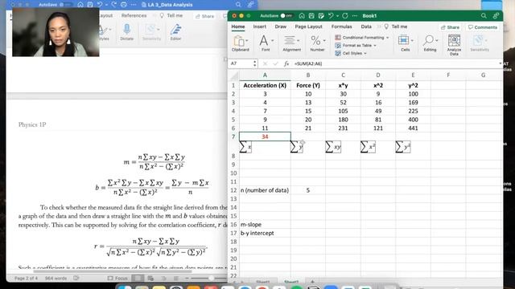Click Editor icon in Word ribbon

[x=175, y=32]
